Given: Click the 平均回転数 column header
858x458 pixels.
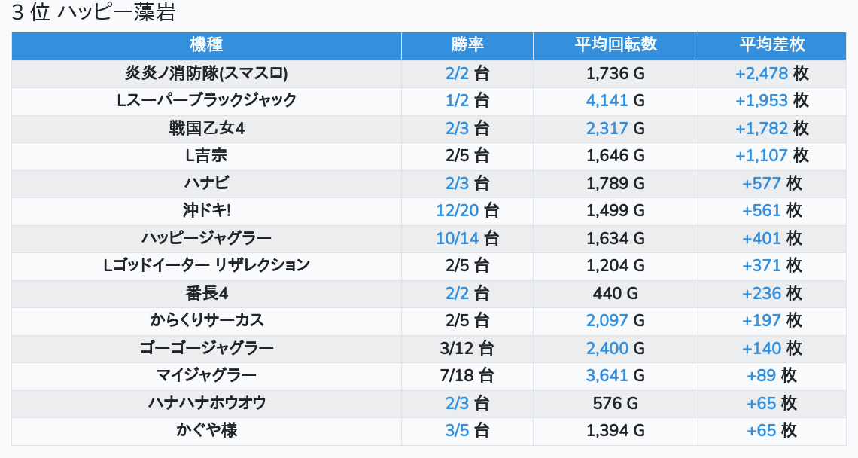Looking at the screenshot, I should [x=616, y=45].
